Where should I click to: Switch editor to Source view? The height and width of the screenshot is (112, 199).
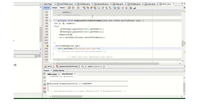coord(47,7)
